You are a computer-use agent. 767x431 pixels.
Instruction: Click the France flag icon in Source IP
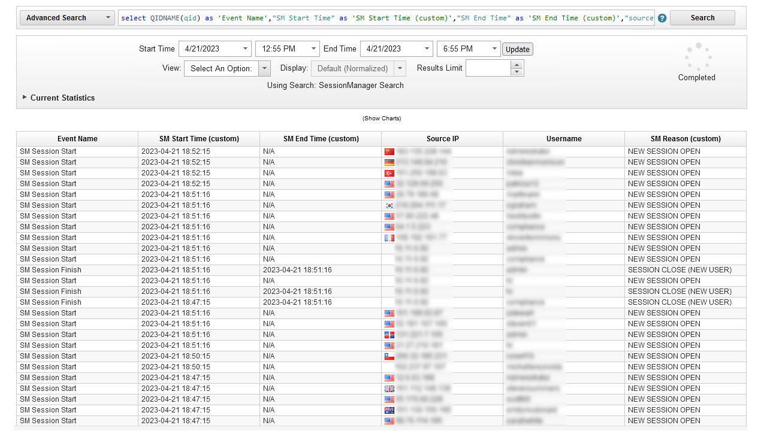click(389, 238)
